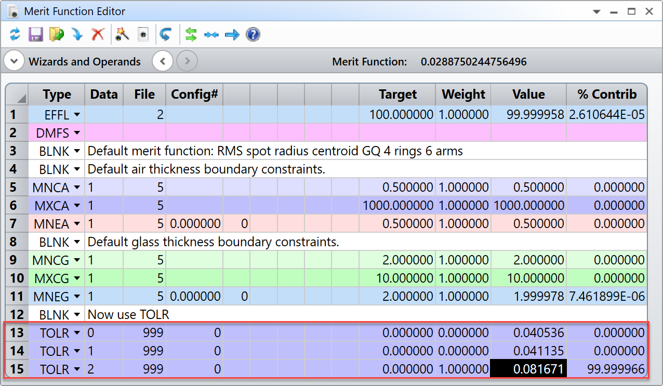Screen dimensions: 663x386
Task: Click 'Default glass thickness boundary constraints.' comment
Action: pos(213,242)
